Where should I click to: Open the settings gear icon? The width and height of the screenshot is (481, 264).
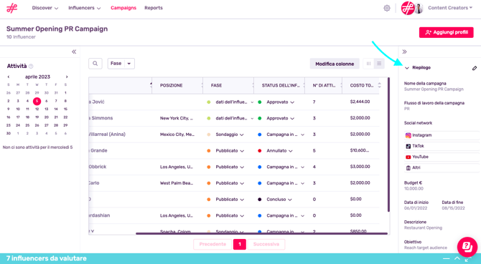tap(387, 9)
